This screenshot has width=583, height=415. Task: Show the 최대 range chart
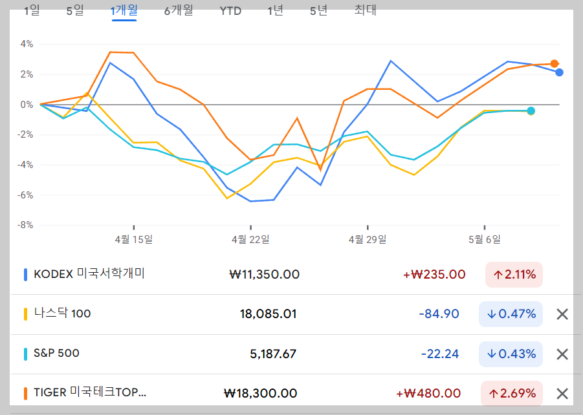point(366,10)
